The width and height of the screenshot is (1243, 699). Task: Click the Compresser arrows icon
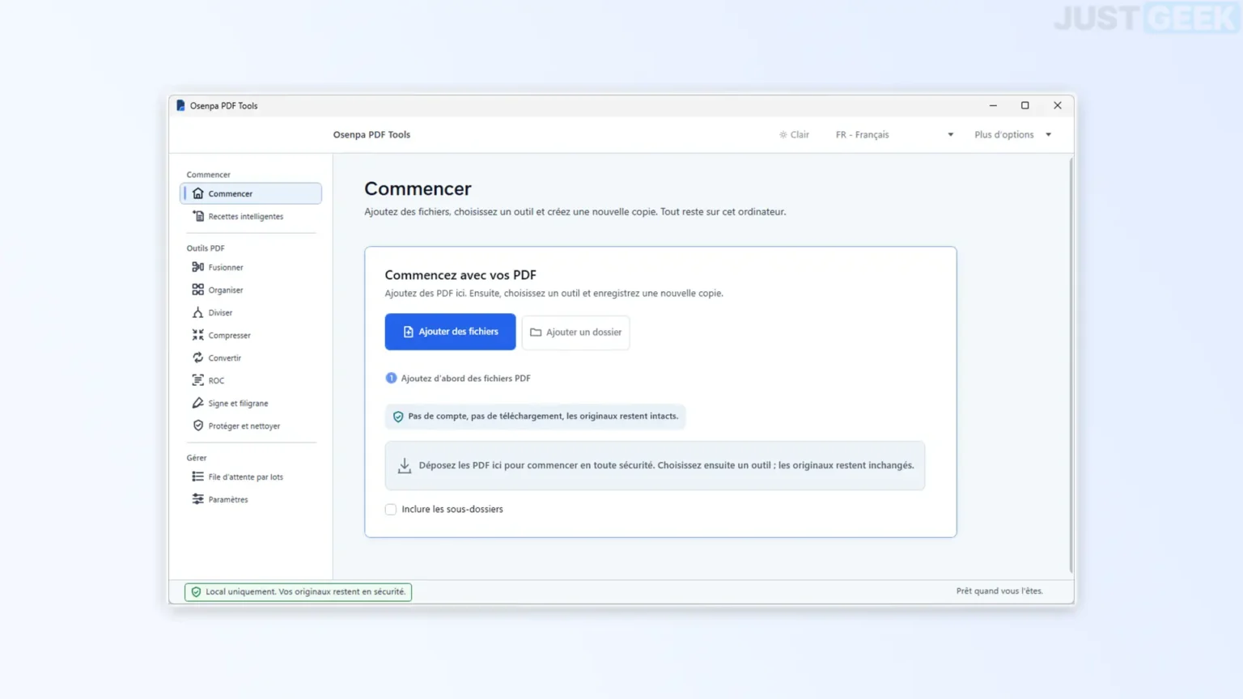198,335
